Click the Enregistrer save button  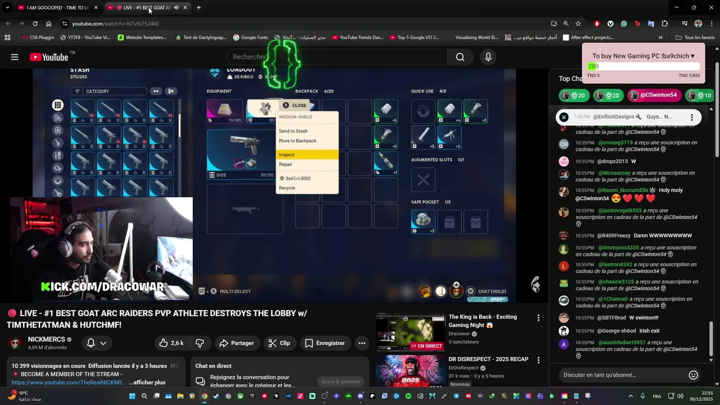(x=325, y=343)
